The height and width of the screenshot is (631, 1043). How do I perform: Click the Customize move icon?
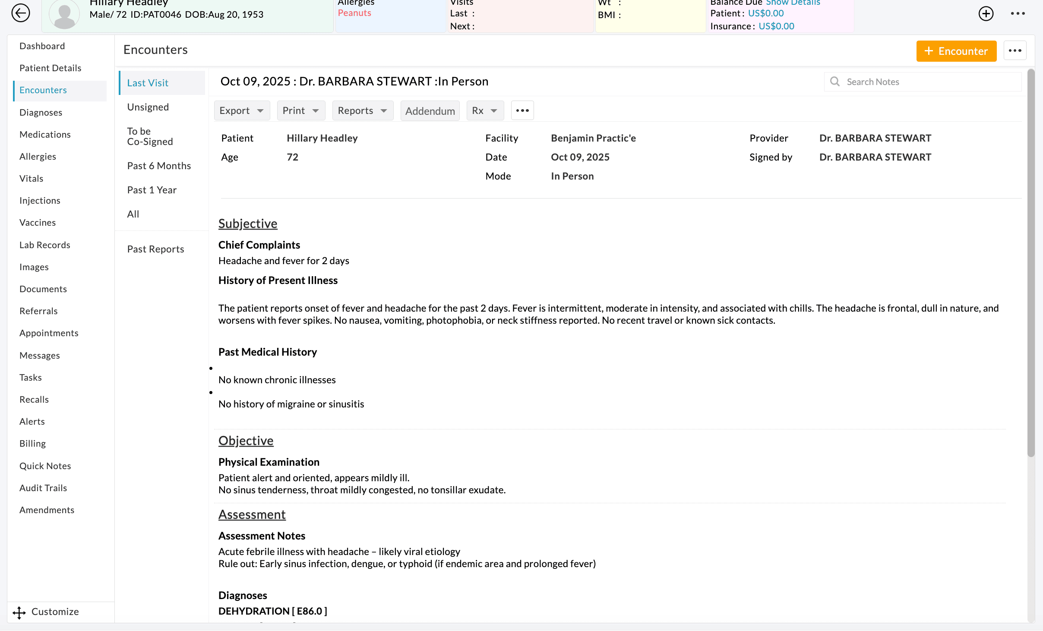pos(19,612)
